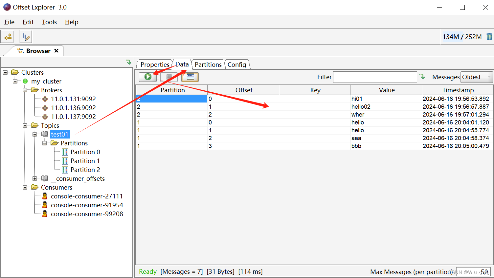The height and width of the screenshot is (278, 494).
Task: Sort by Timestamp column header
Action: click(458, 90)
